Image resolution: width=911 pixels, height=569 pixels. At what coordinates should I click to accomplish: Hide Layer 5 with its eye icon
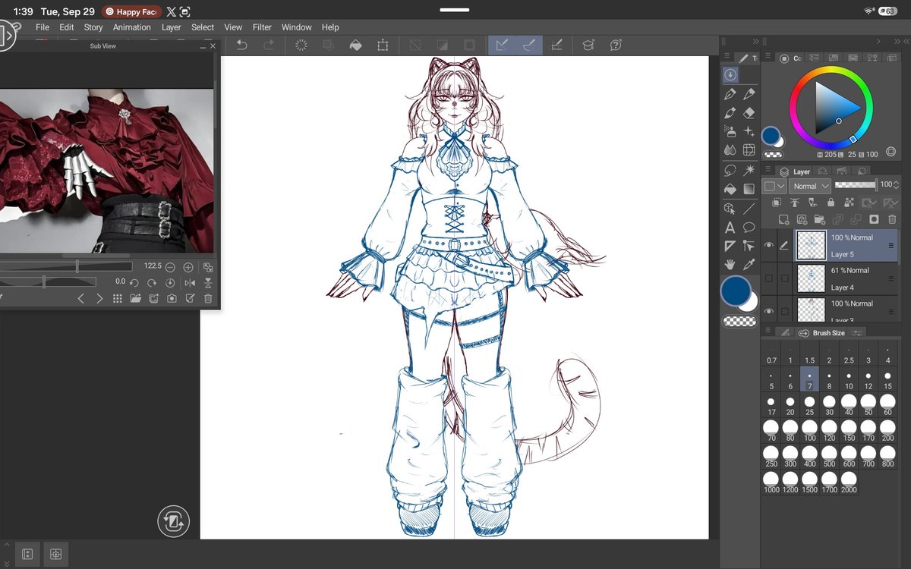(x=769, y=246)
